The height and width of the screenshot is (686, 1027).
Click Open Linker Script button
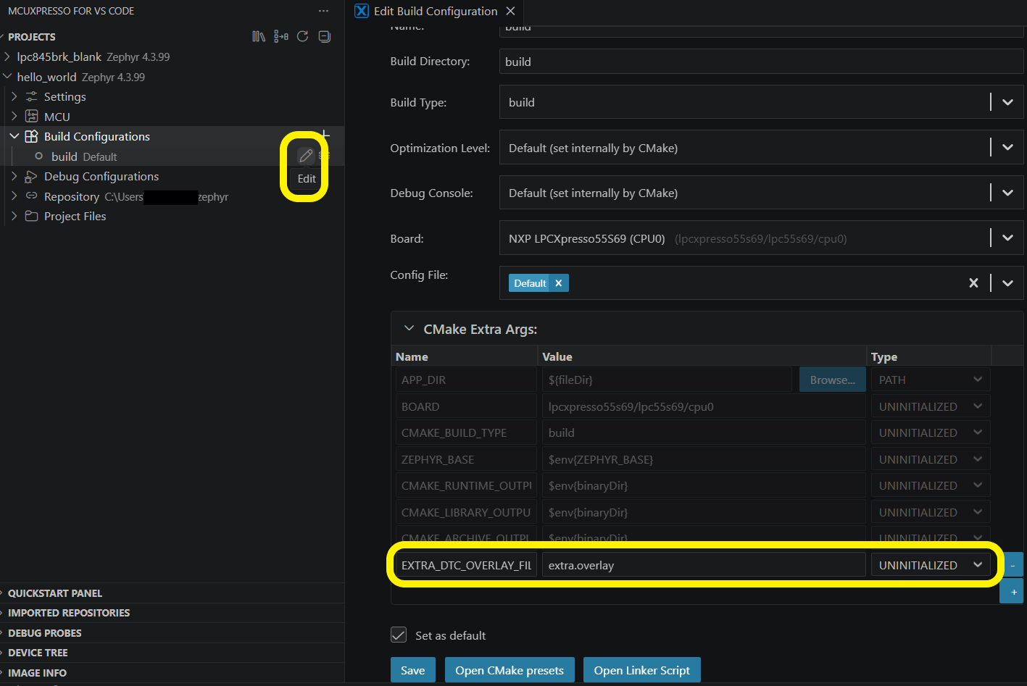coord(642,670)
